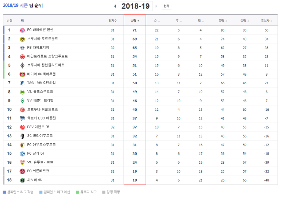Go to next season with right arrow
The height and width of the screenshot is (197, 282).
point(156,6)
